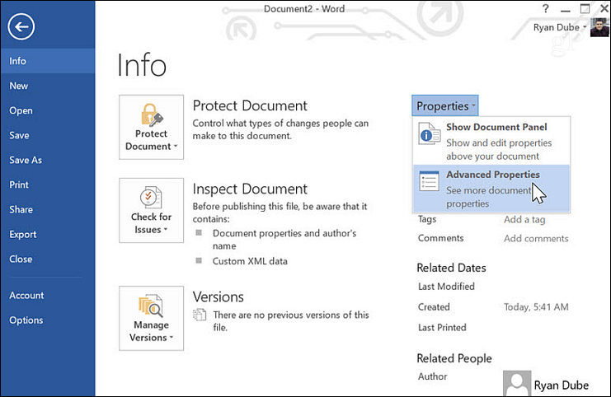Choose Show Document Panel menu entry

[491, 141]
